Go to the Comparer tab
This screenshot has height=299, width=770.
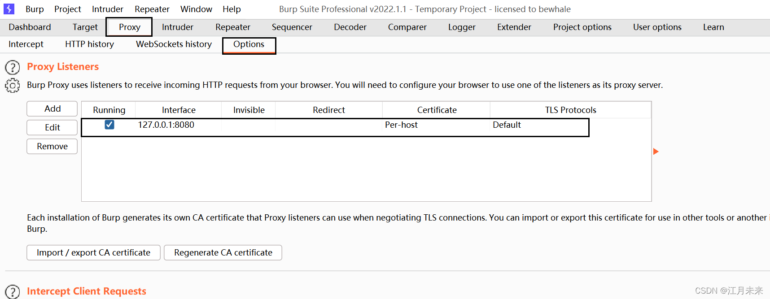pos(407,27)
